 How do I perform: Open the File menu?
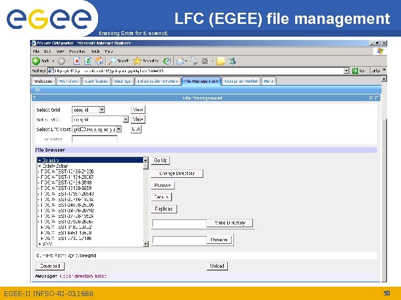[x=36, y=51]
